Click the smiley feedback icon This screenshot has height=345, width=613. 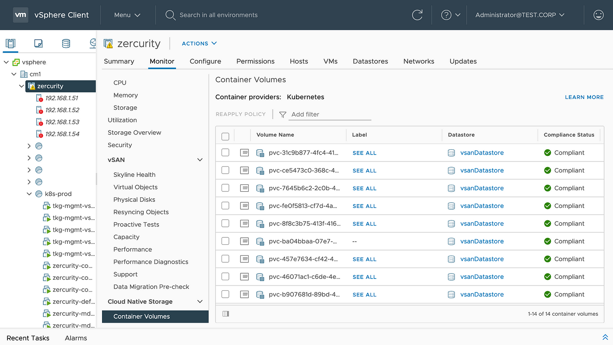coord(598,15)
